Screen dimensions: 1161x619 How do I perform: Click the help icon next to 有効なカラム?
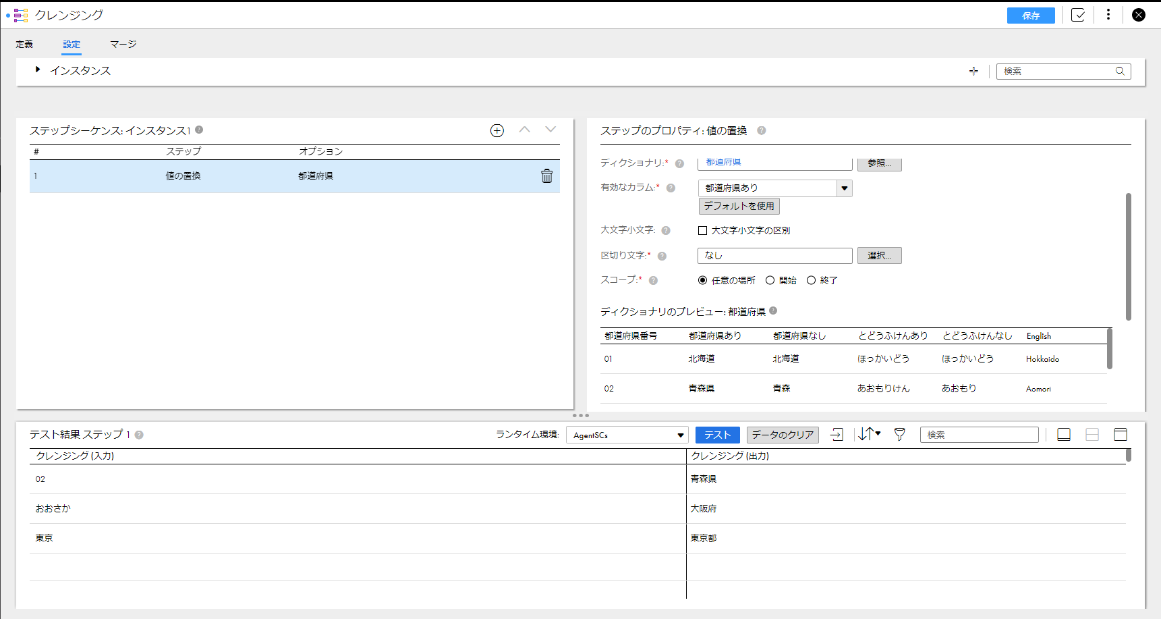tap(671, 188)
